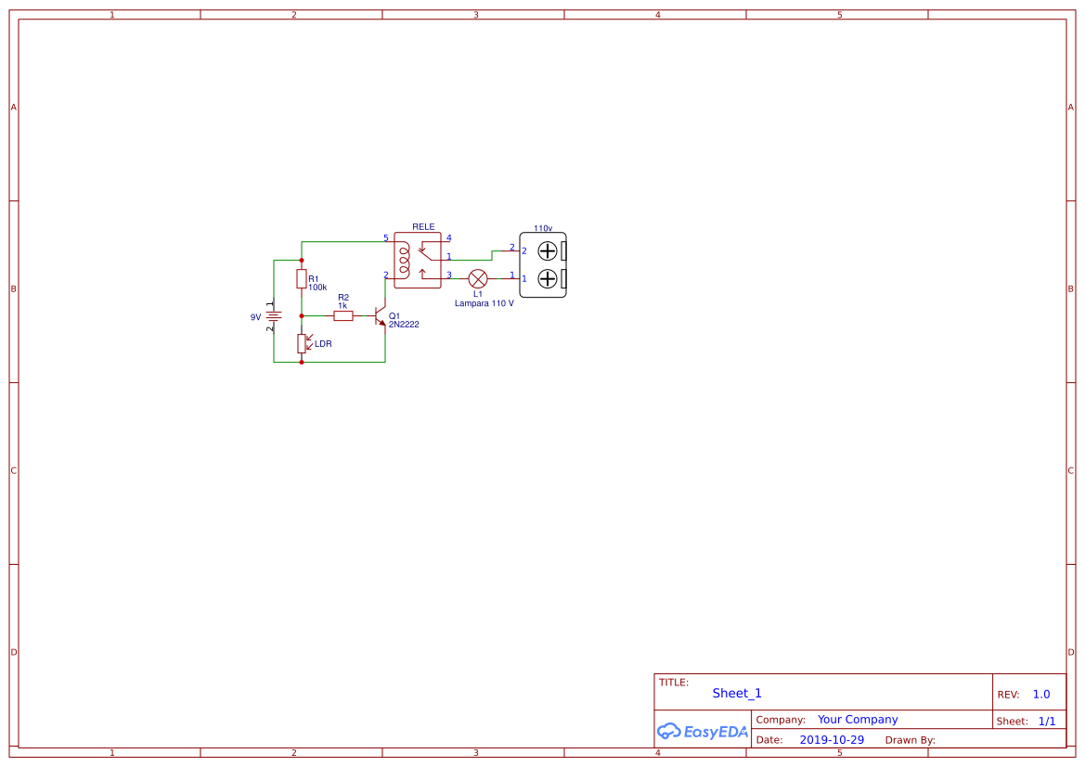Viewport: 1085px width, 767px height.
Task: Click the LDR photoresistor symbol
Action: point(303,343)
